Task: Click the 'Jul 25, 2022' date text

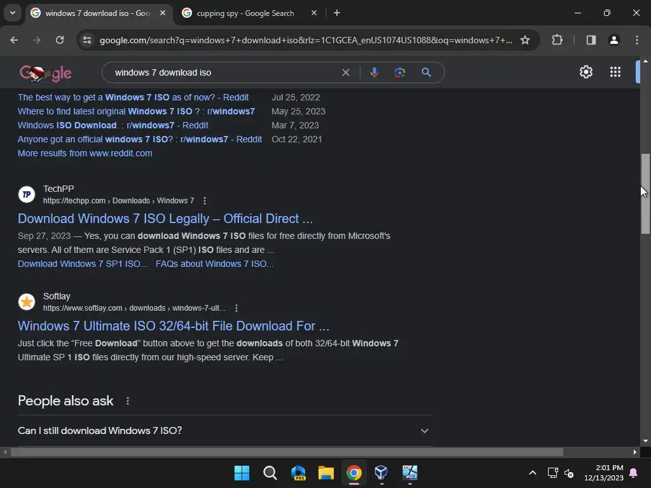Action: tap(296, 97)
